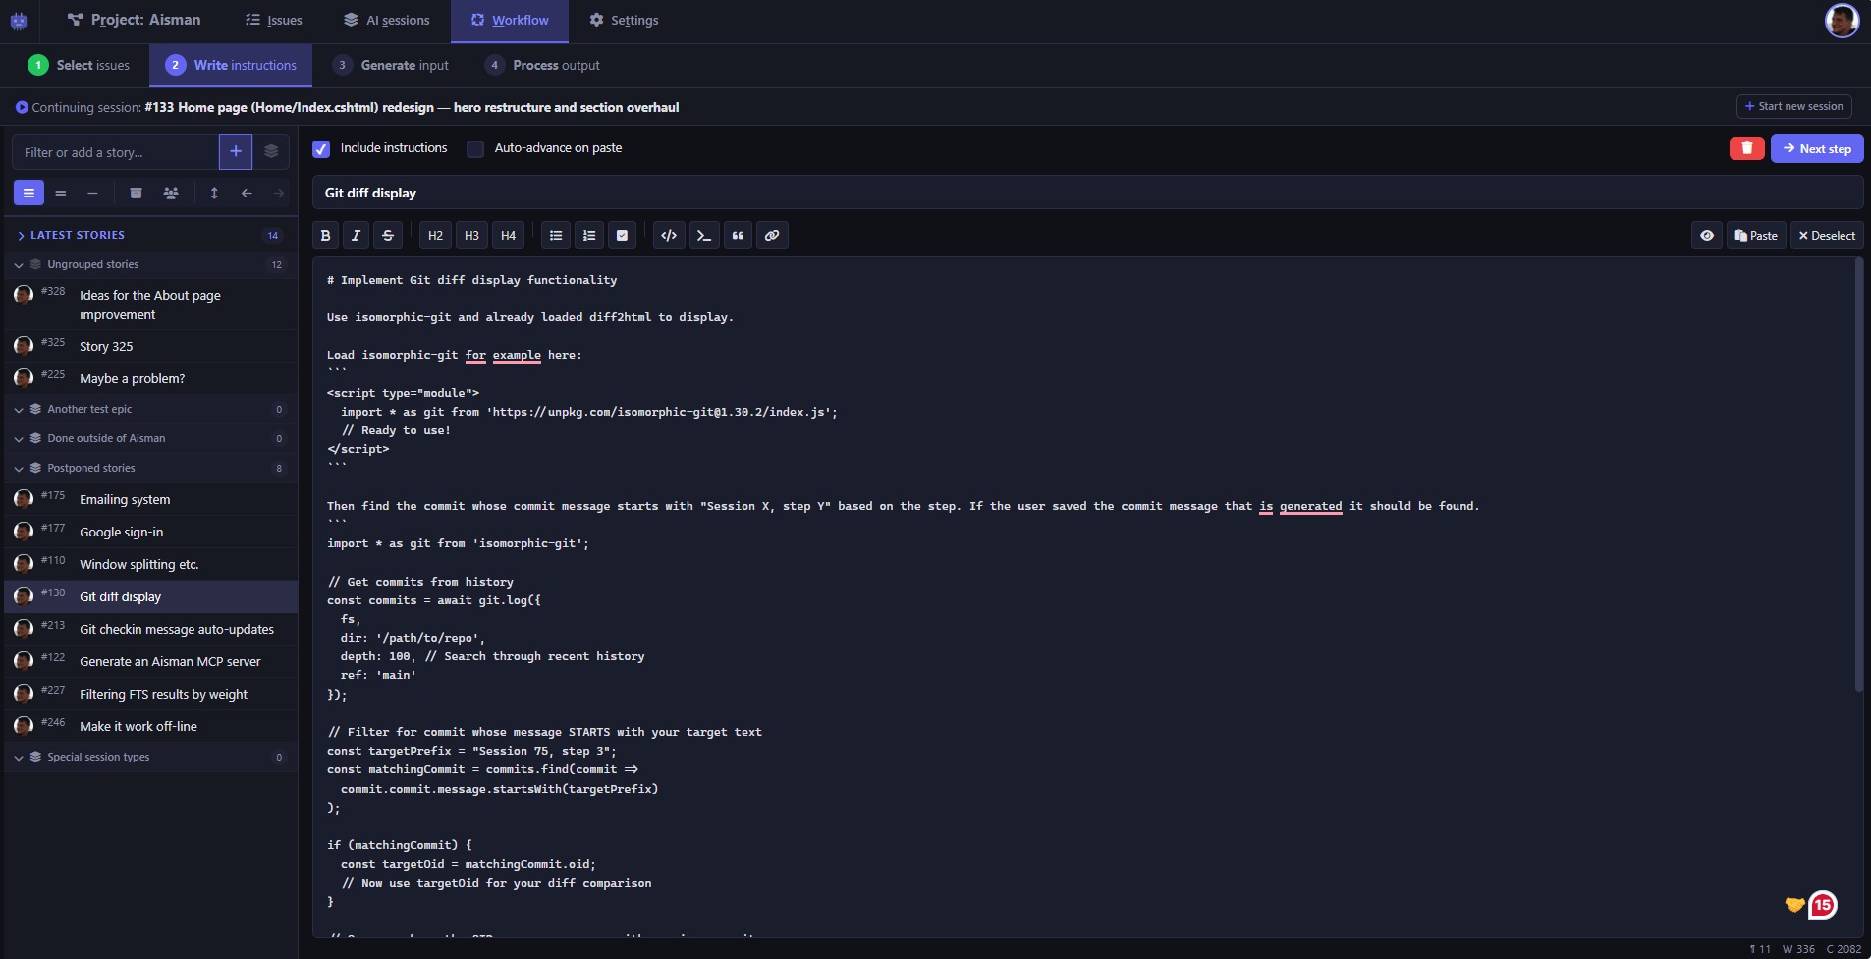Screen dimensions: 1871x959
Task: Toggle bold formatting in the editor toolbar
Action: click(x=325, y=236)
